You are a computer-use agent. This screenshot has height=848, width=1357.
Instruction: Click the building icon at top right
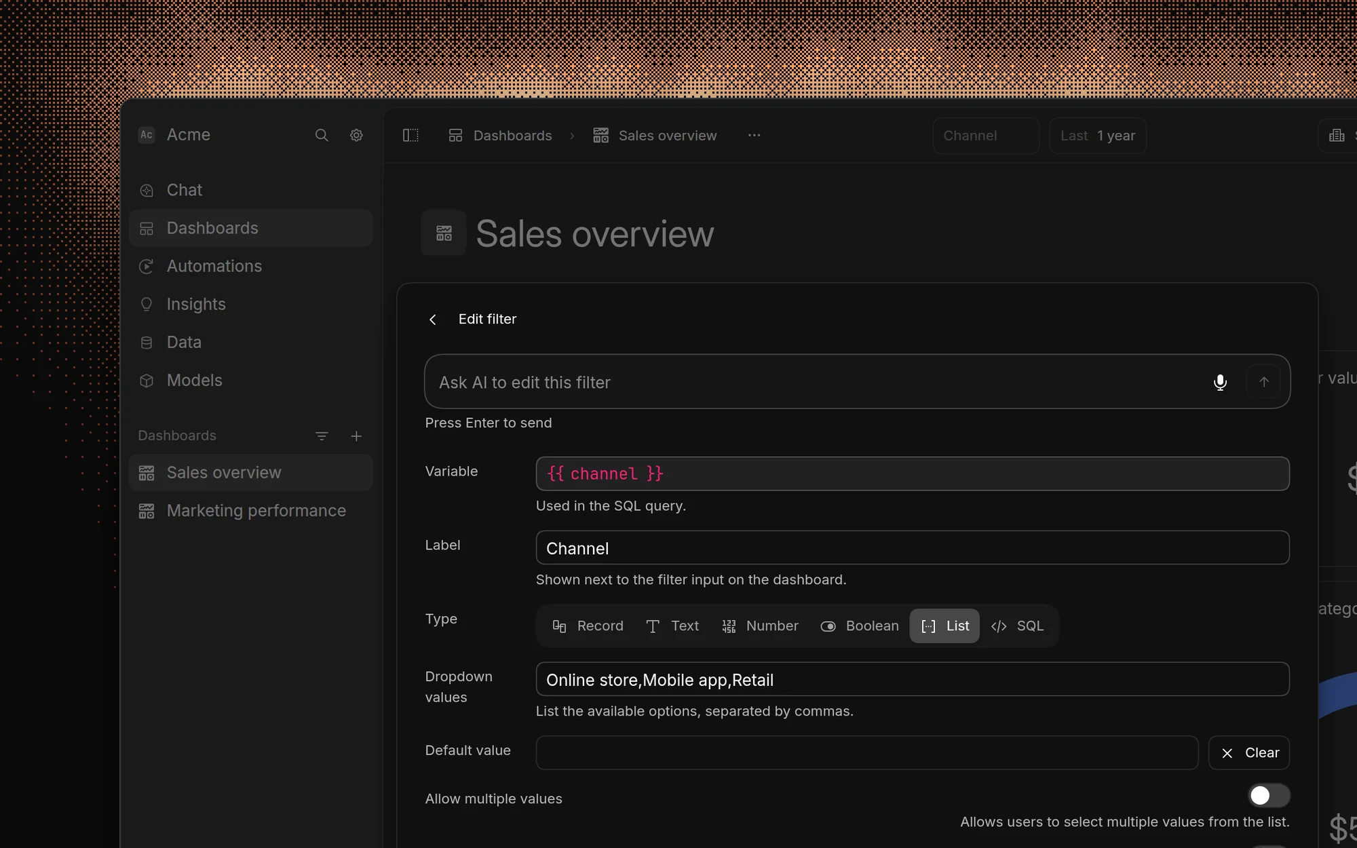tap(1337, 136)
